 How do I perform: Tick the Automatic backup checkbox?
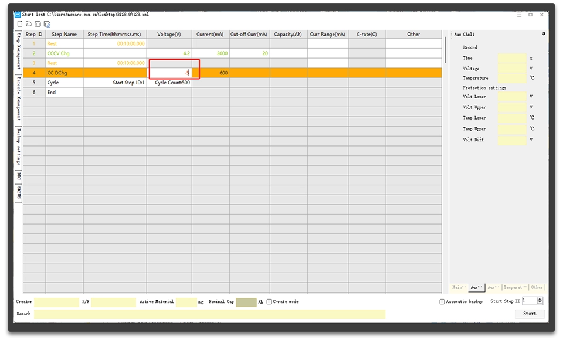point(442,301)
